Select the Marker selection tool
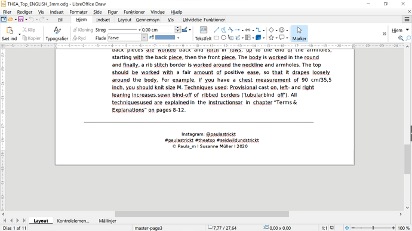 click(x=299, y=33)
